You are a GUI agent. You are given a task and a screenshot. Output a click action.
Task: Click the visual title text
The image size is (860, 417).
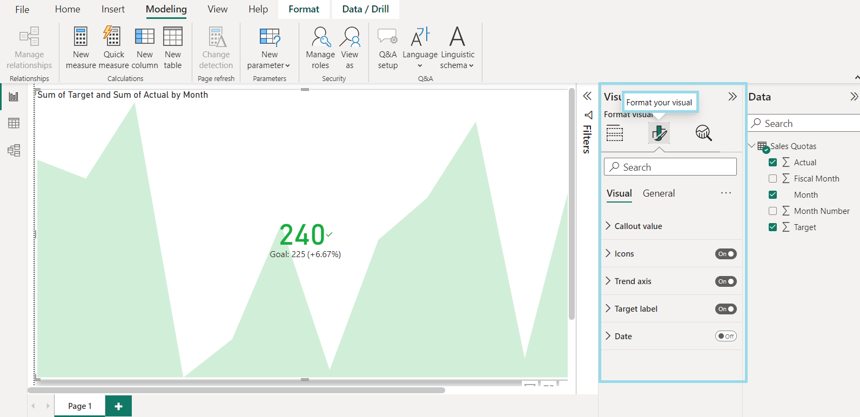click(x=123, y=95)
